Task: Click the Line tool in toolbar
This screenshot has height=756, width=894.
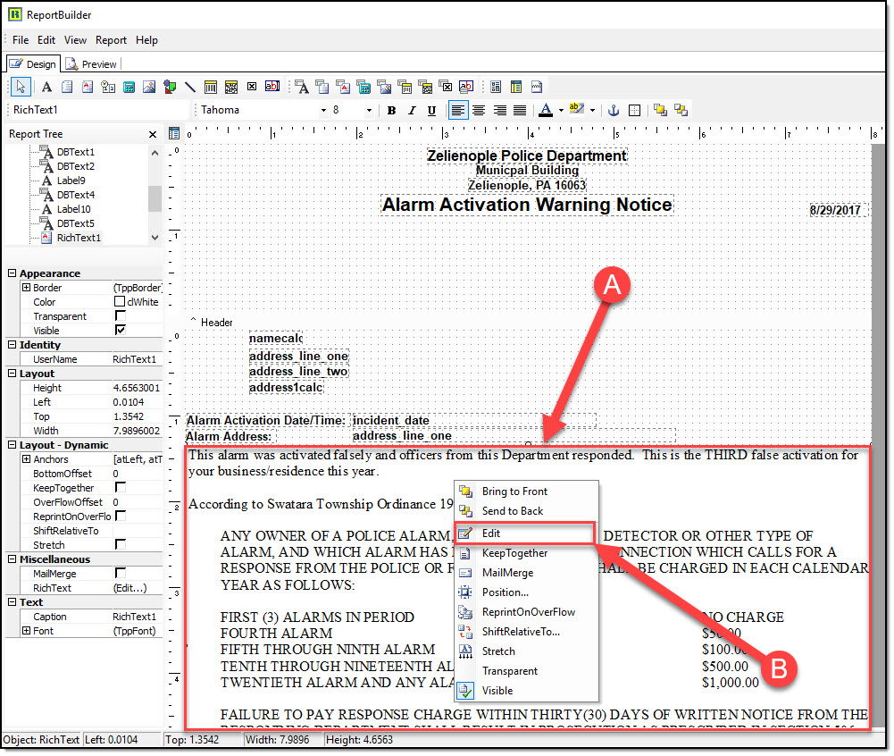Action: [x=189, y=87]
